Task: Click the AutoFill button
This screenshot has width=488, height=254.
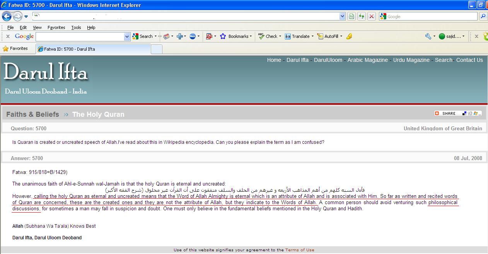Action: coord(328,36)
